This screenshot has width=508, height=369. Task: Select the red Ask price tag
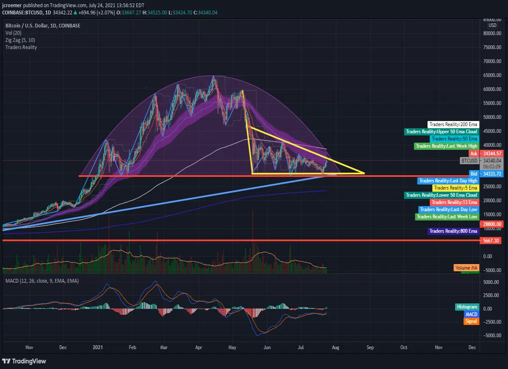[x=486, y=153]
